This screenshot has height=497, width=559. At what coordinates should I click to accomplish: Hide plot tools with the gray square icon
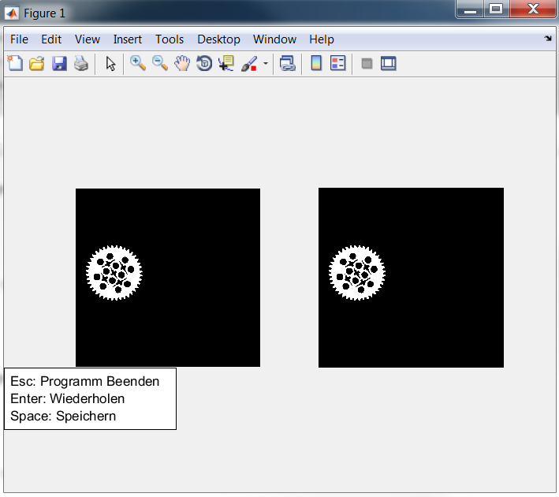[367, 64]
